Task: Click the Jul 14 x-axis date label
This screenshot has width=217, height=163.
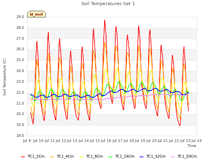Action: (83, 141)
